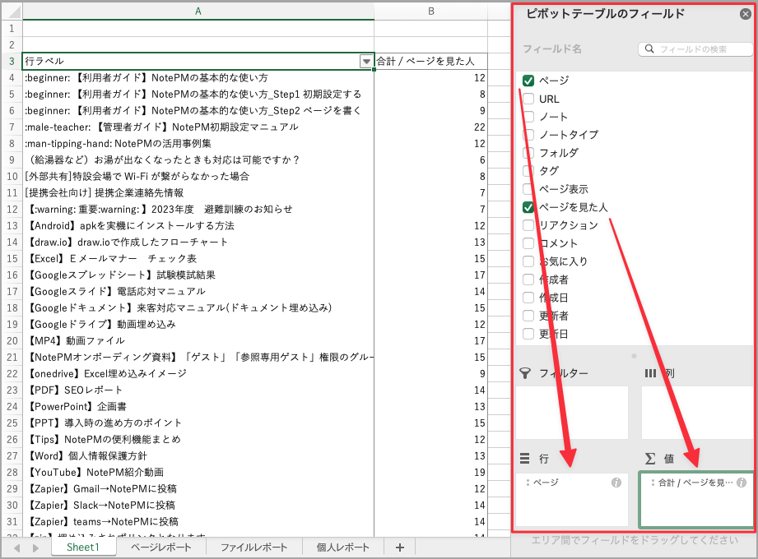Click the select-all corner of the sheet

click(x=12, y=12)
